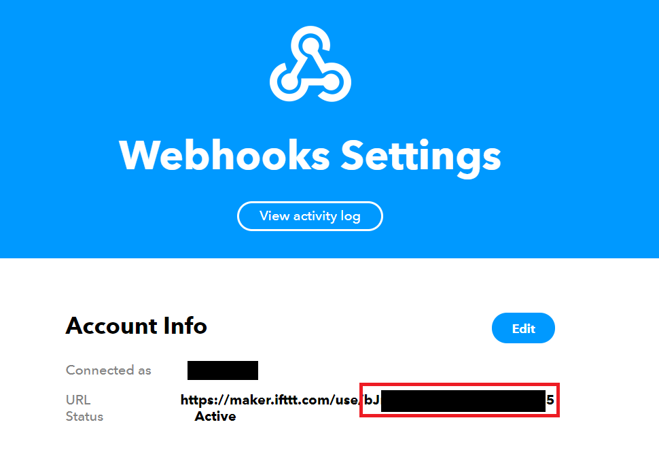Screen dimensions: 659x450
Task: Click the bJ characters starting the key
Action: [372, 400]
